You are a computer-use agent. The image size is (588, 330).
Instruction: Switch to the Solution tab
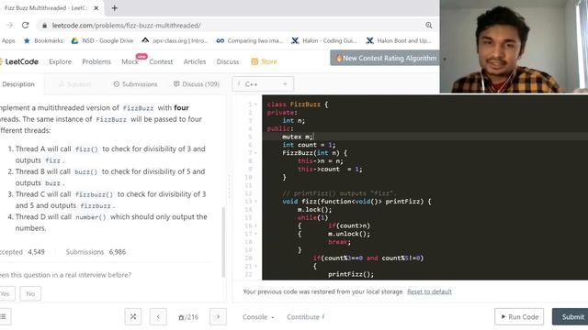point(75,84)
